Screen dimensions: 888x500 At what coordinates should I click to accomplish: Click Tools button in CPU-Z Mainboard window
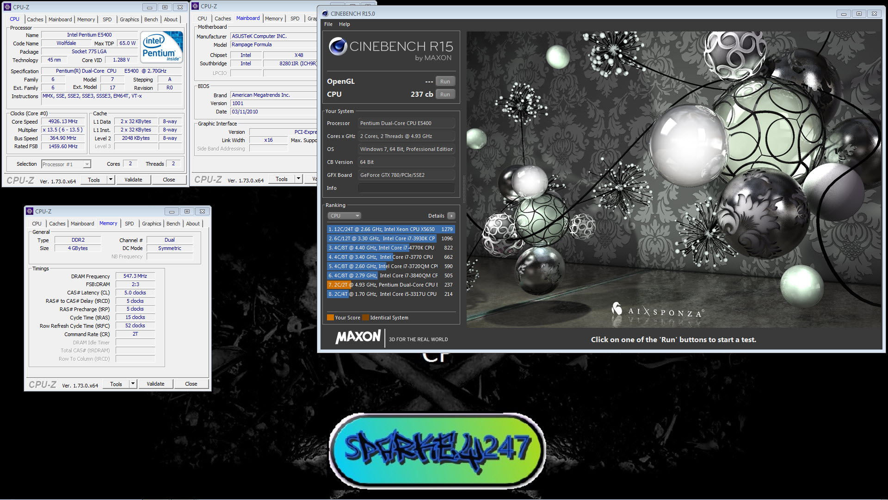(x=282, y=179)
